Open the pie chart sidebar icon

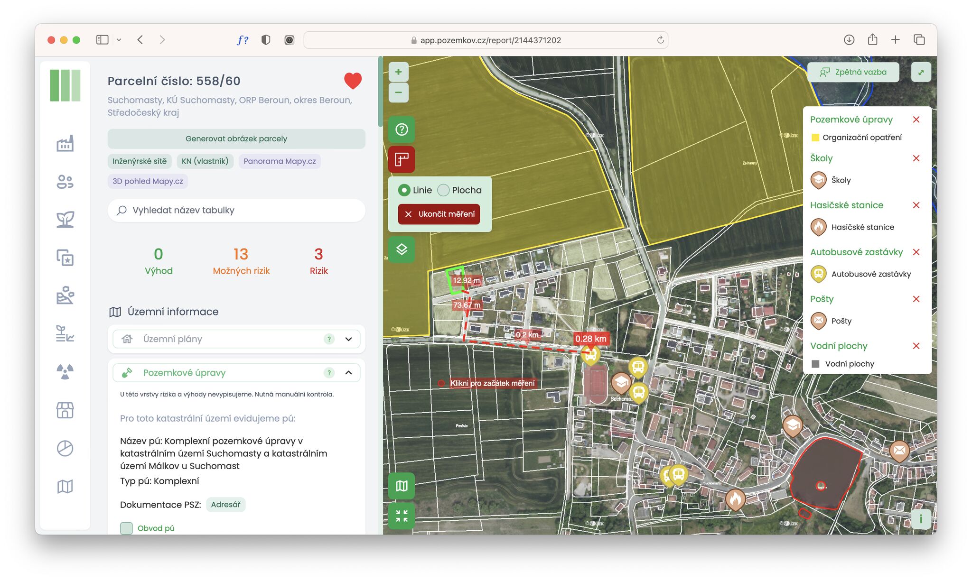65,448
